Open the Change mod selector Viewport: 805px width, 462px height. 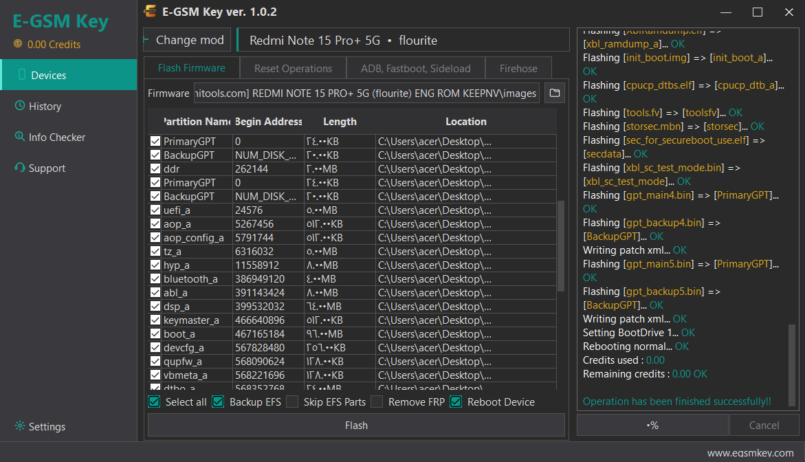click(x=188, y=40)
